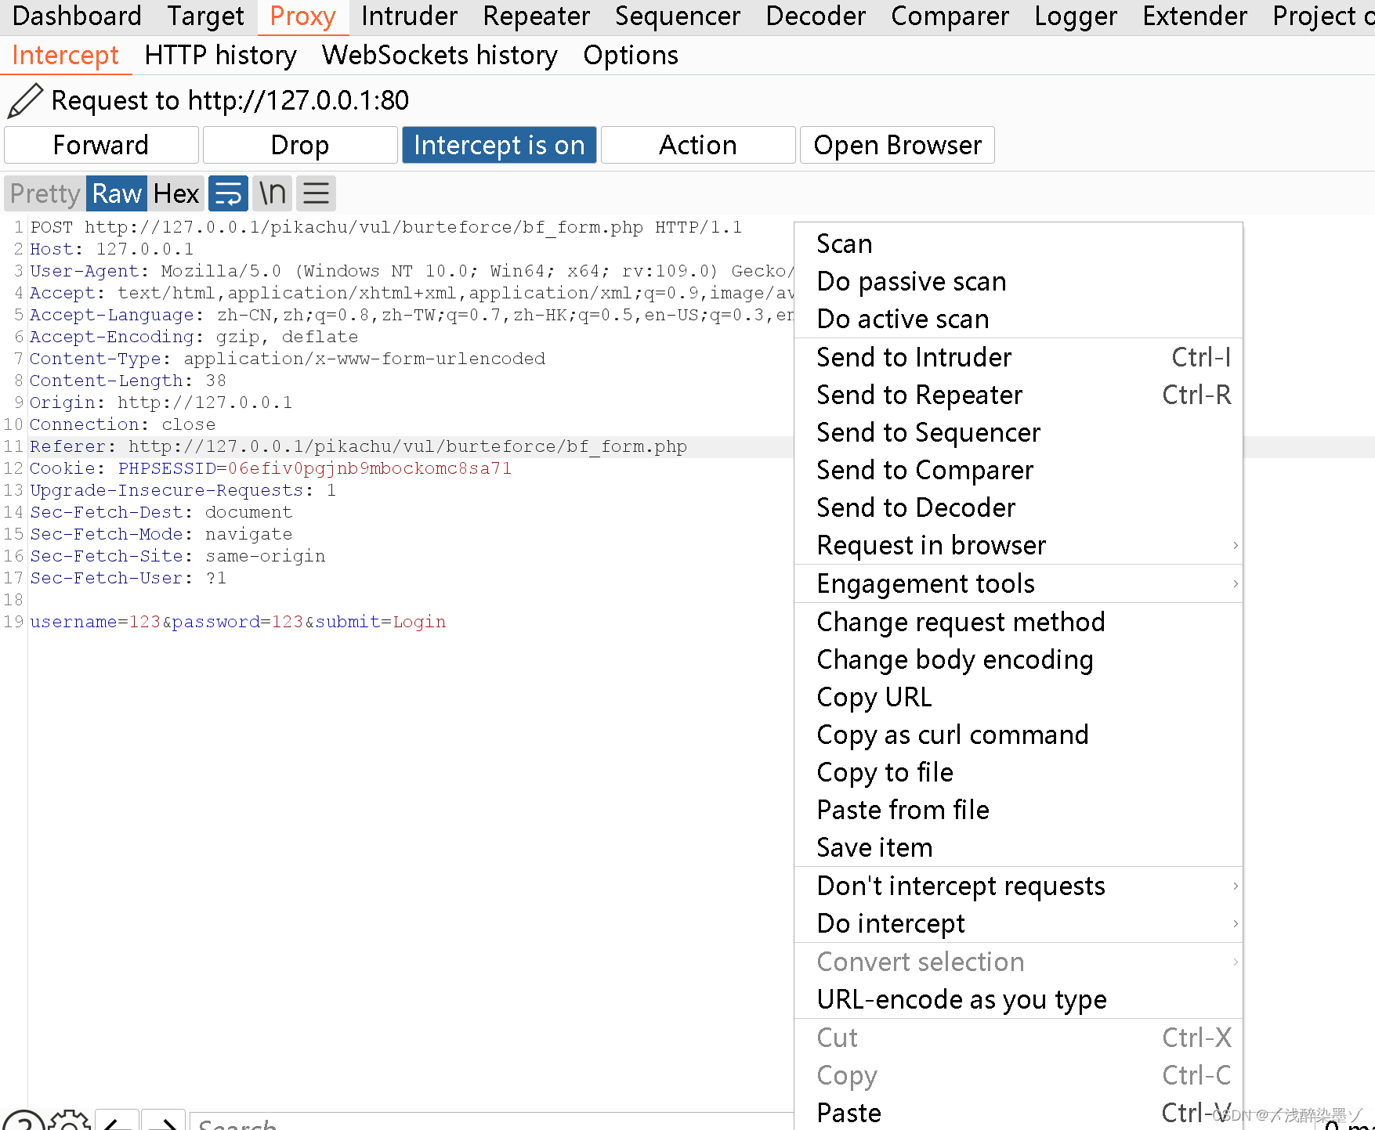Viewport: 1375px width, 1130px height.
Task: Click the Content-Length: 38 header
Action: click(128, 381)
